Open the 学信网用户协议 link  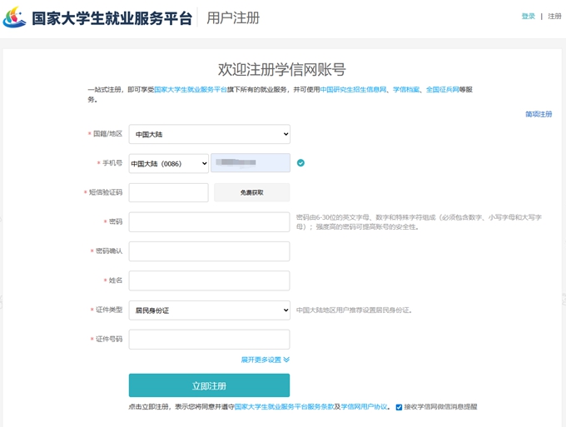click(x=365, y=407)
